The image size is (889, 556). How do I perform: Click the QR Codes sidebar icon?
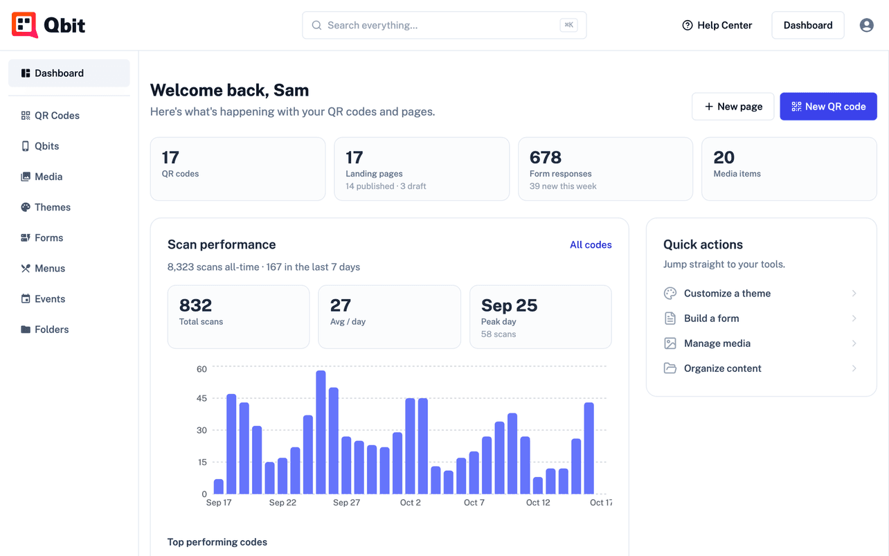pos(26,116)
